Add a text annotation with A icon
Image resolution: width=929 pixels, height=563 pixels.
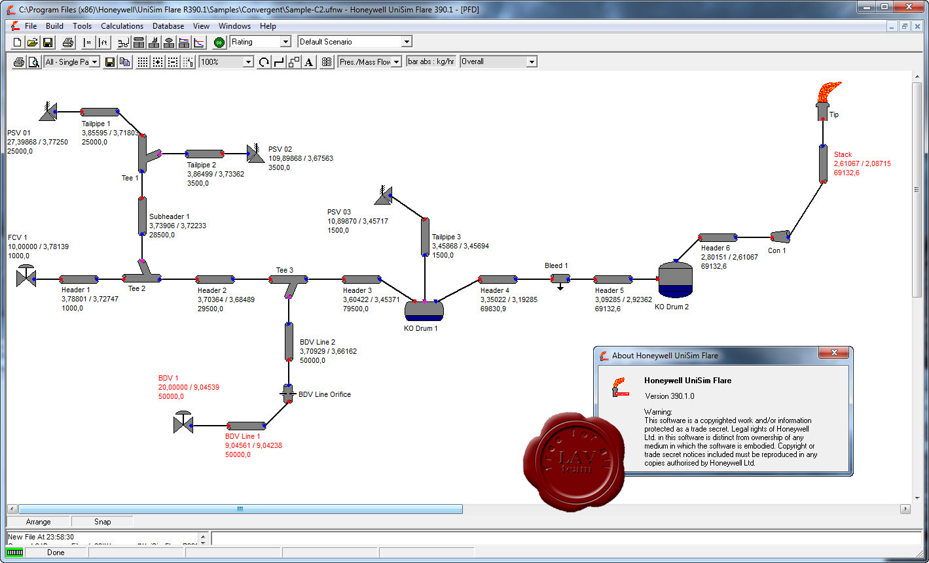(x=309, y=62)
